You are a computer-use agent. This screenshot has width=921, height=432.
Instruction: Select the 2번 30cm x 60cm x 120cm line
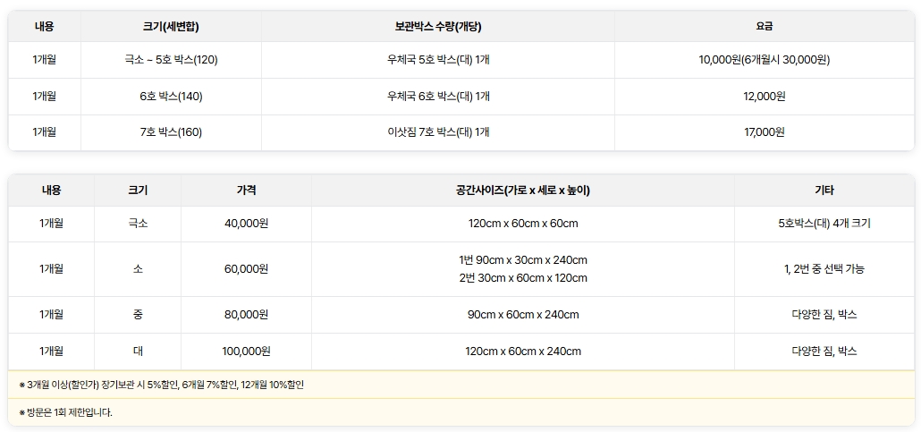(x=523, y=277)
